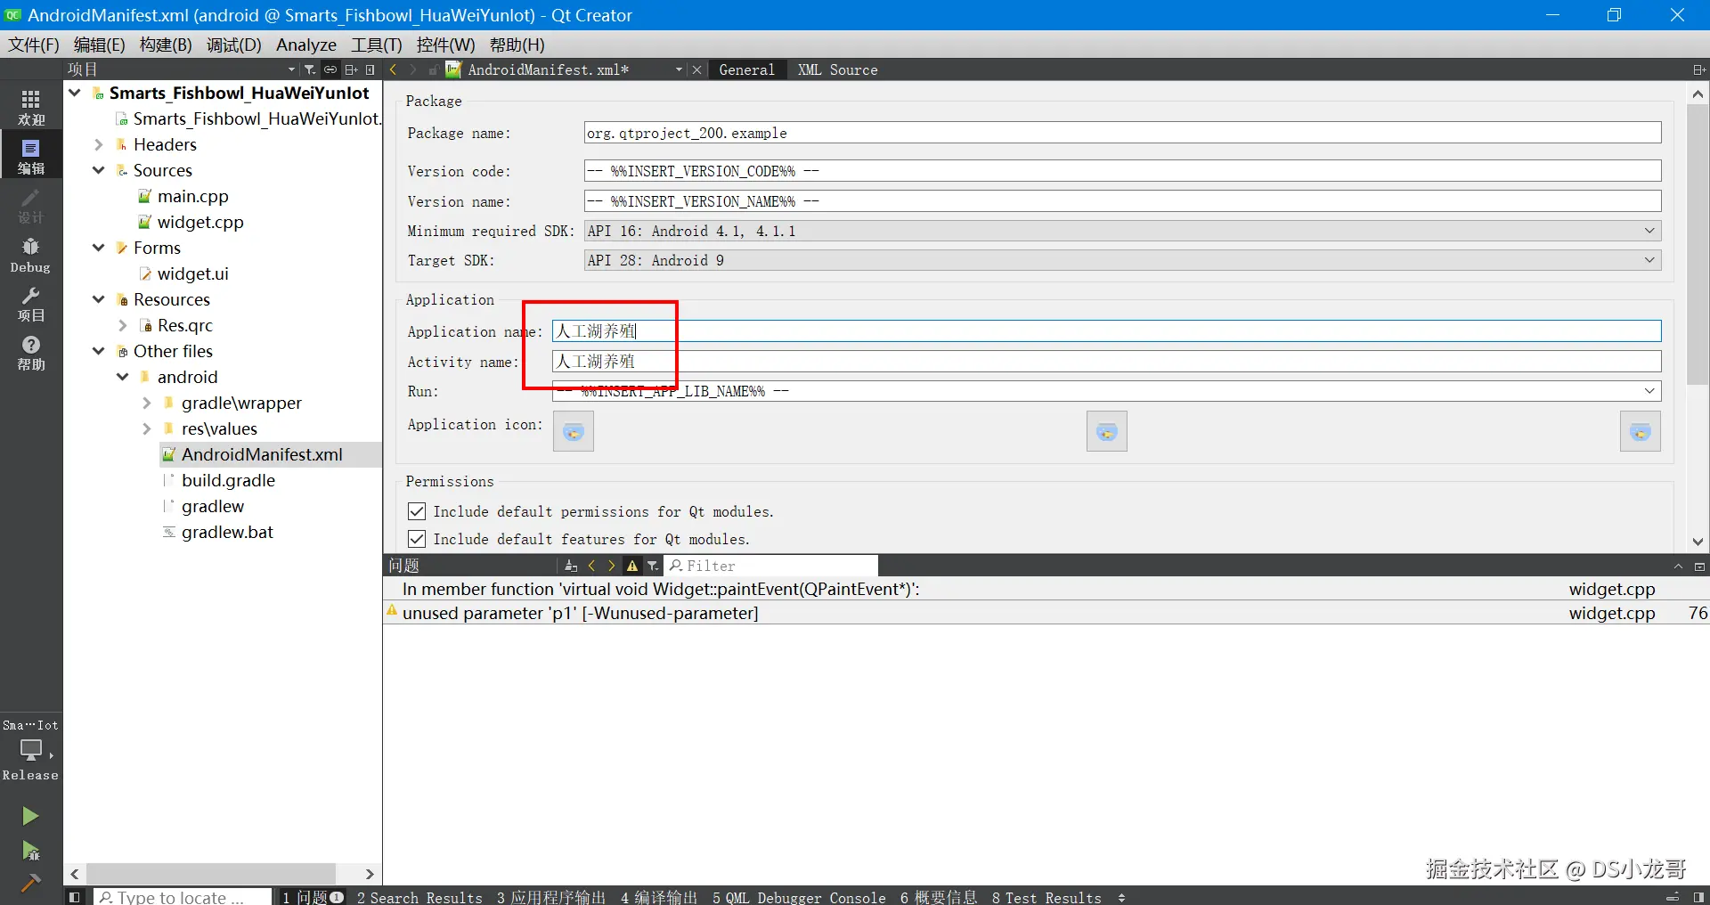
Task: Collapse the android folder
Action: (x=123, y=377)
